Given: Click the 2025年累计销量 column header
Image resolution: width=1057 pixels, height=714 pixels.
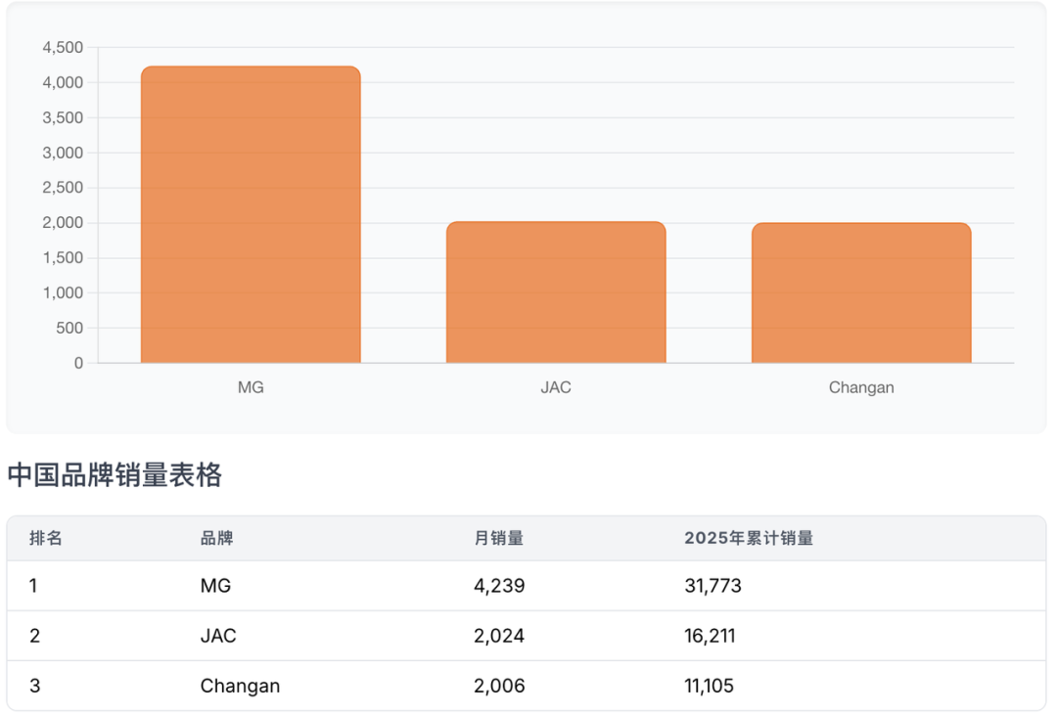Looking at the screenshot, I should [749, 538].
